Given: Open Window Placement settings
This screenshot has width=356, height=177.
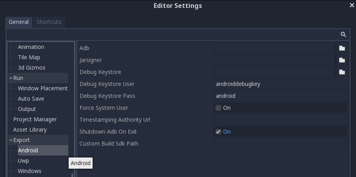Looking at the screenshot, I should [x=43, y=88].
